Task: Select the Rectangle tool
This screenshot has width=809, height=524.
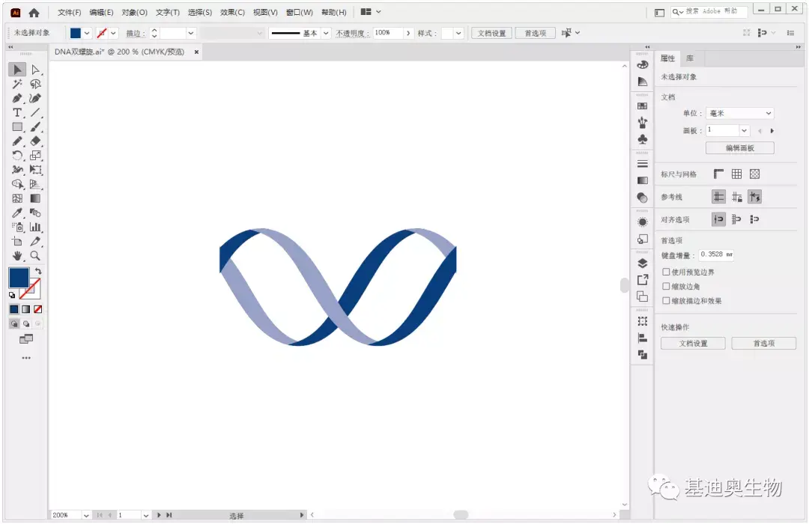Action: [17, 127]
